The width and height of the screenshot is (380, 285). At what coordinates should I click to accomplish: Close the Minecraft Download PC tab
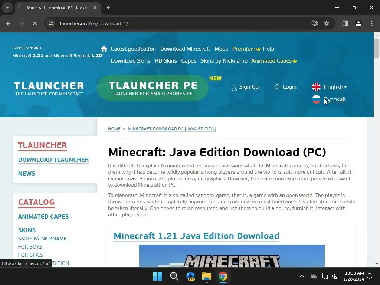pyautogui.click(x=95, y=7)
